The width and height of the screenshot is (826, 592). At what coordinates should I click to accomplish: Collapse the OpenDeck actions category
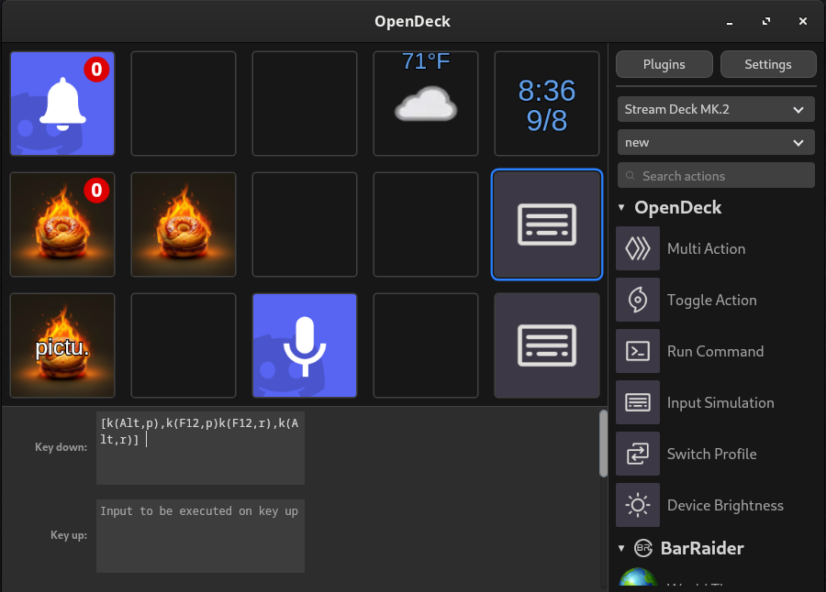[621, 208]
